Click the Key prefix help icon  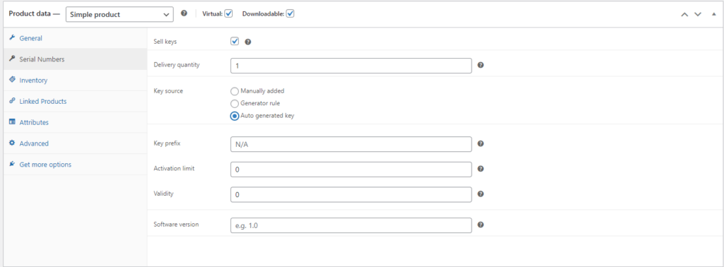[480, 144]
